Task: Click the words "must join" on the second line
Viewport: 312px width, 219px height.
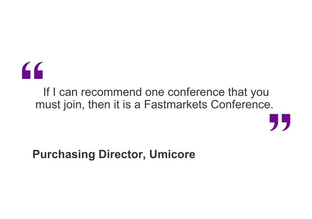Action: 60,105
